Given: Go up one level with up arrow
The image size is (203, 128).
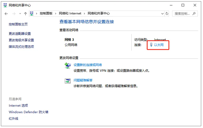Looking at the screenshot, I should pyautogui.click(x=26, y=14).
